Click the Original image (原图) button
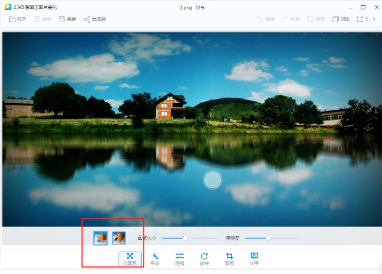Viewport: 382px width, 274px height. (x=315, y=19)
